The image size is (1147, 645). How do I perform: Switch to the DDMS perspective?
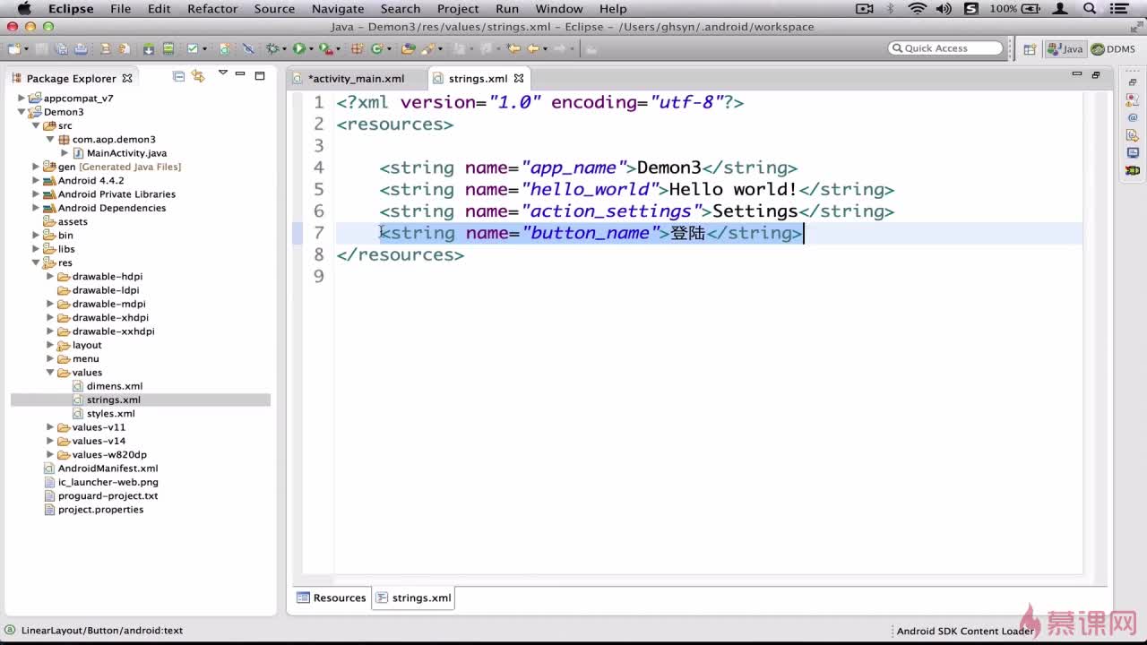tap(1114, 49)
